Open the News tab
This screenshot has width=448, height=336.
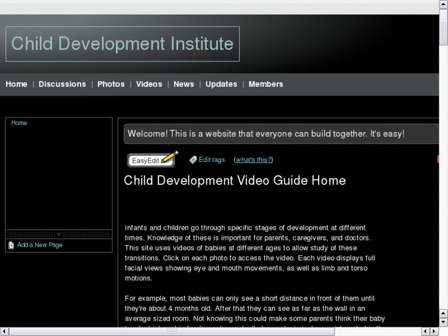(x=184, y=84)
